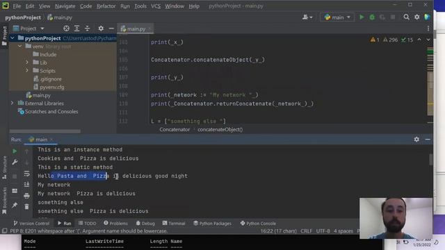The width and height of the screenshot is (445, 250).
Task: Hide the Run panel minus icon
Action: tap(428, 140)
